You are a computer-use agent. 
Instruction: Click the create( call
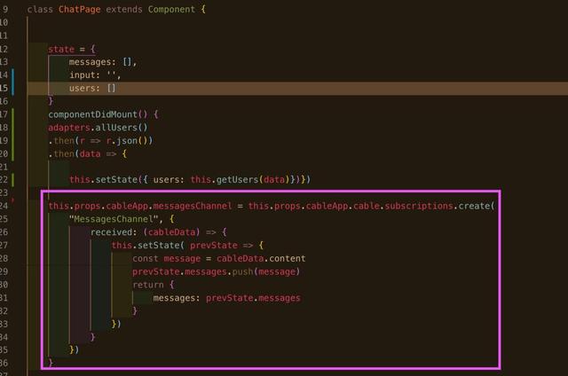pos(476,207)
